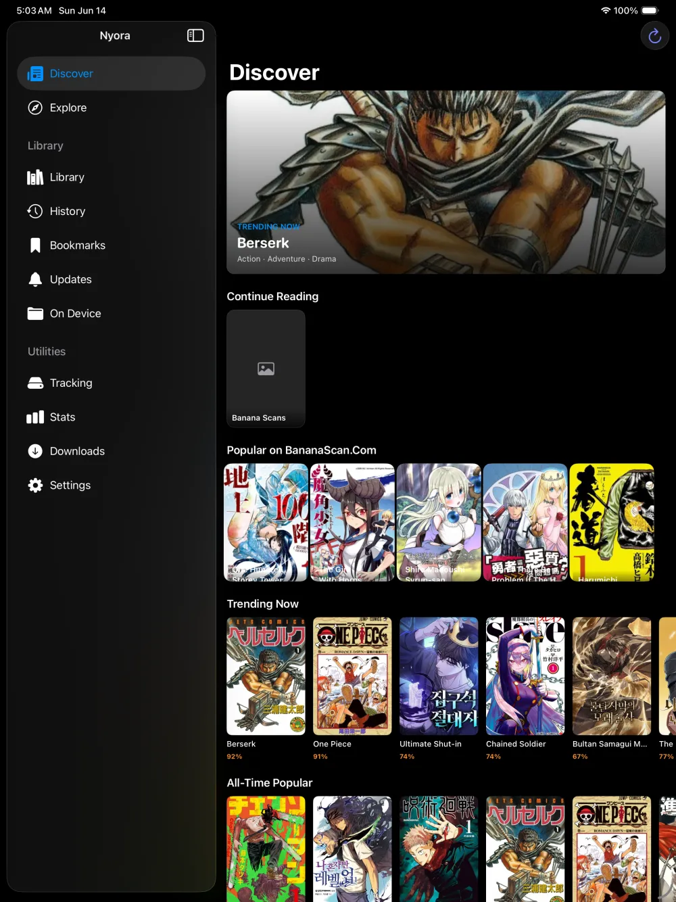676x902 pixels.
Task: Click the 91% rating under One Piece
Action: click(320, 757)
